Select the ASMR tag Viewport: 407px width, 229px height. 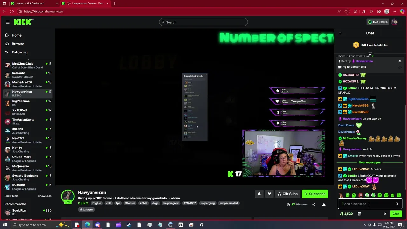click(144, 203)
